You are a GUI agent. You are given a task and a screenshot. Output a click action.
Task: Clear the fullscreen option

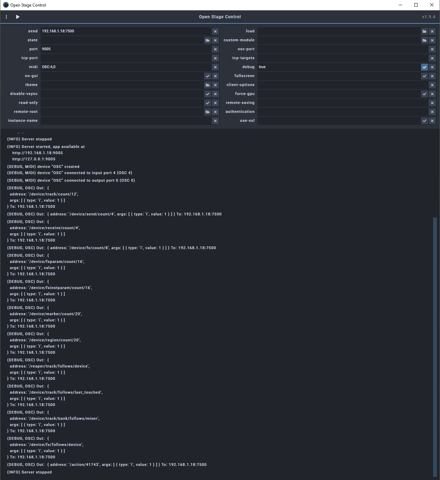pos(432,76)
